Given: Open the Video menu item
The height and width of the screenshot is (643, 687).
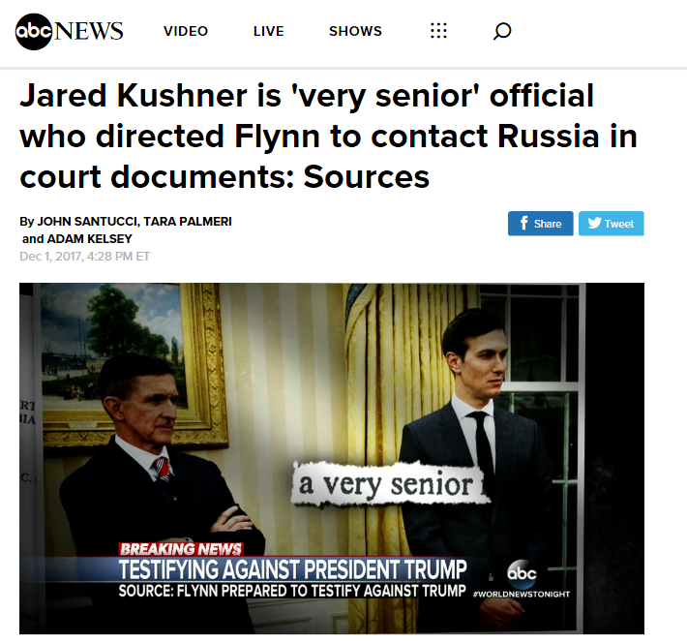Looking at the screenshot, I should [x=186, y=31].
